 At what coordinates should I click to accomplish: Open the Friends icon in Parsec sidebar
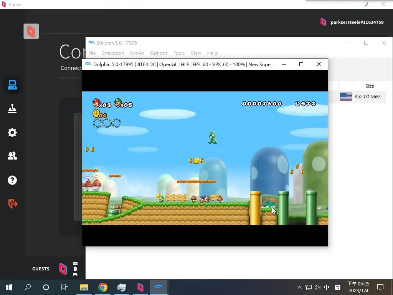[x=12, y=156]
